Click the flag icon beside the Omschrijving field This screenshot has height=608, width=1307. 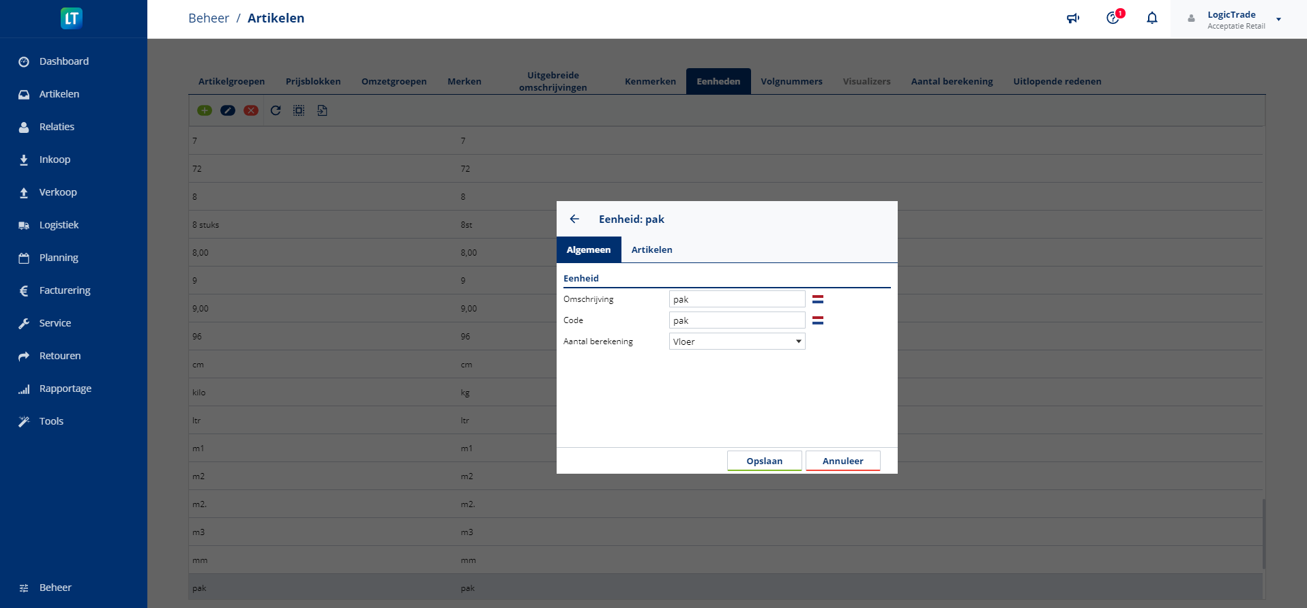818,299
